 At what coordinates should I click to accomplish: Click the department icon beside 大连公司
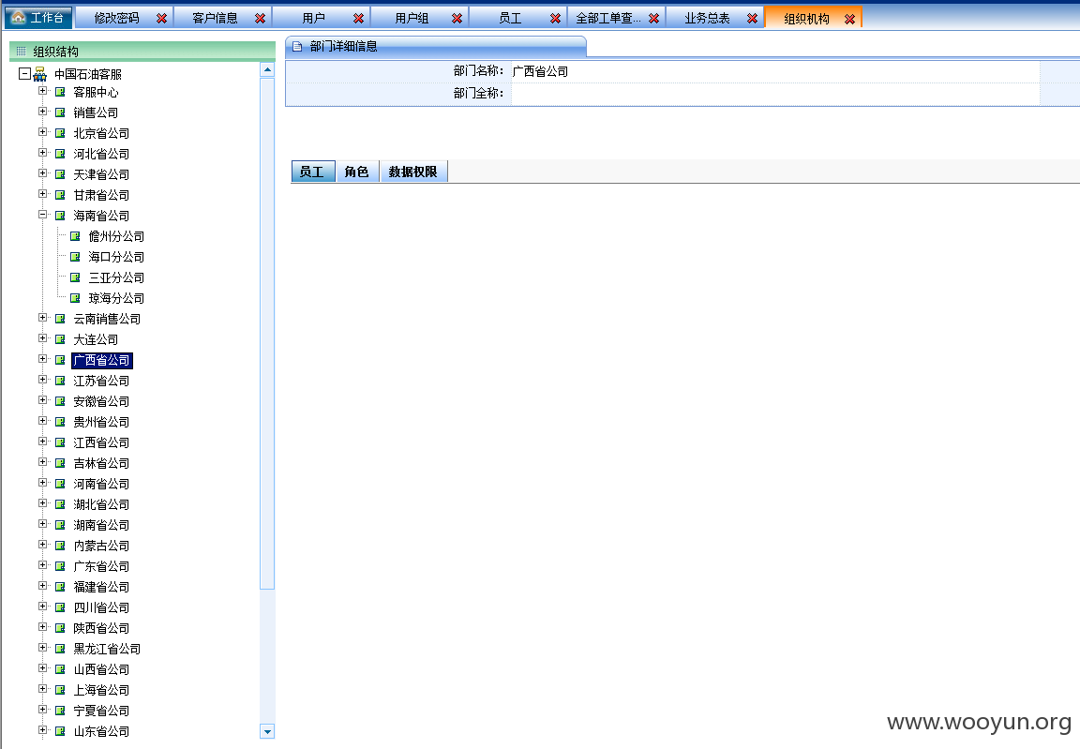[x=60, y=339]
